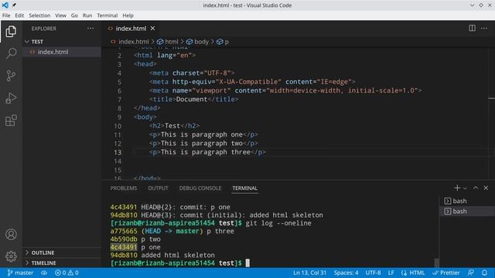The width and height of the screenshot is (495, 278).
Task: Open the Extensions view
Action: tap(11, 120)
